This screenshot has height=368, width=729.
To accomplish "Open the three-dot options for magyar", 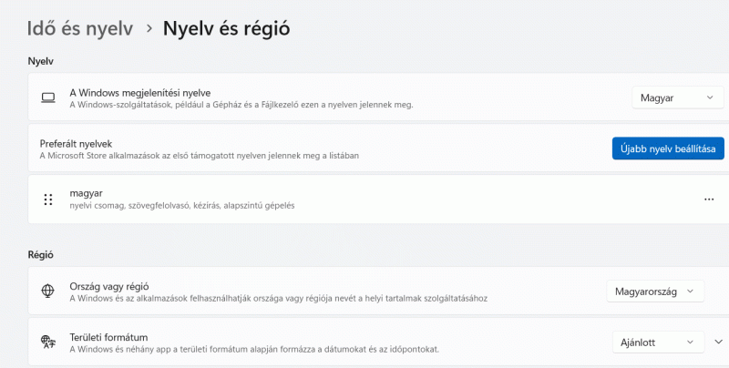I will (709, 199).
